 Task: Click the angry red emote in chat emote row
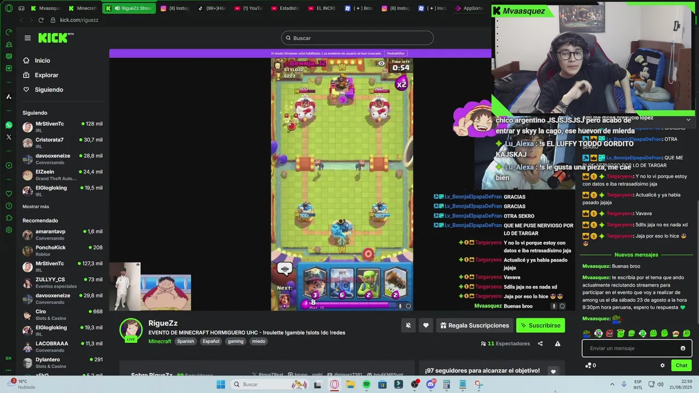(609, 333)
